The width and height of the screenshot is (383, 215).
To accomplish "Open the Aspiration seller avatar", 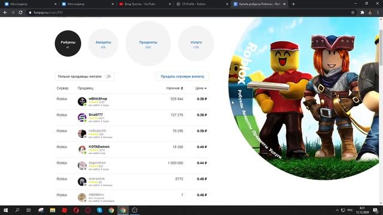I will coord(82,165).
